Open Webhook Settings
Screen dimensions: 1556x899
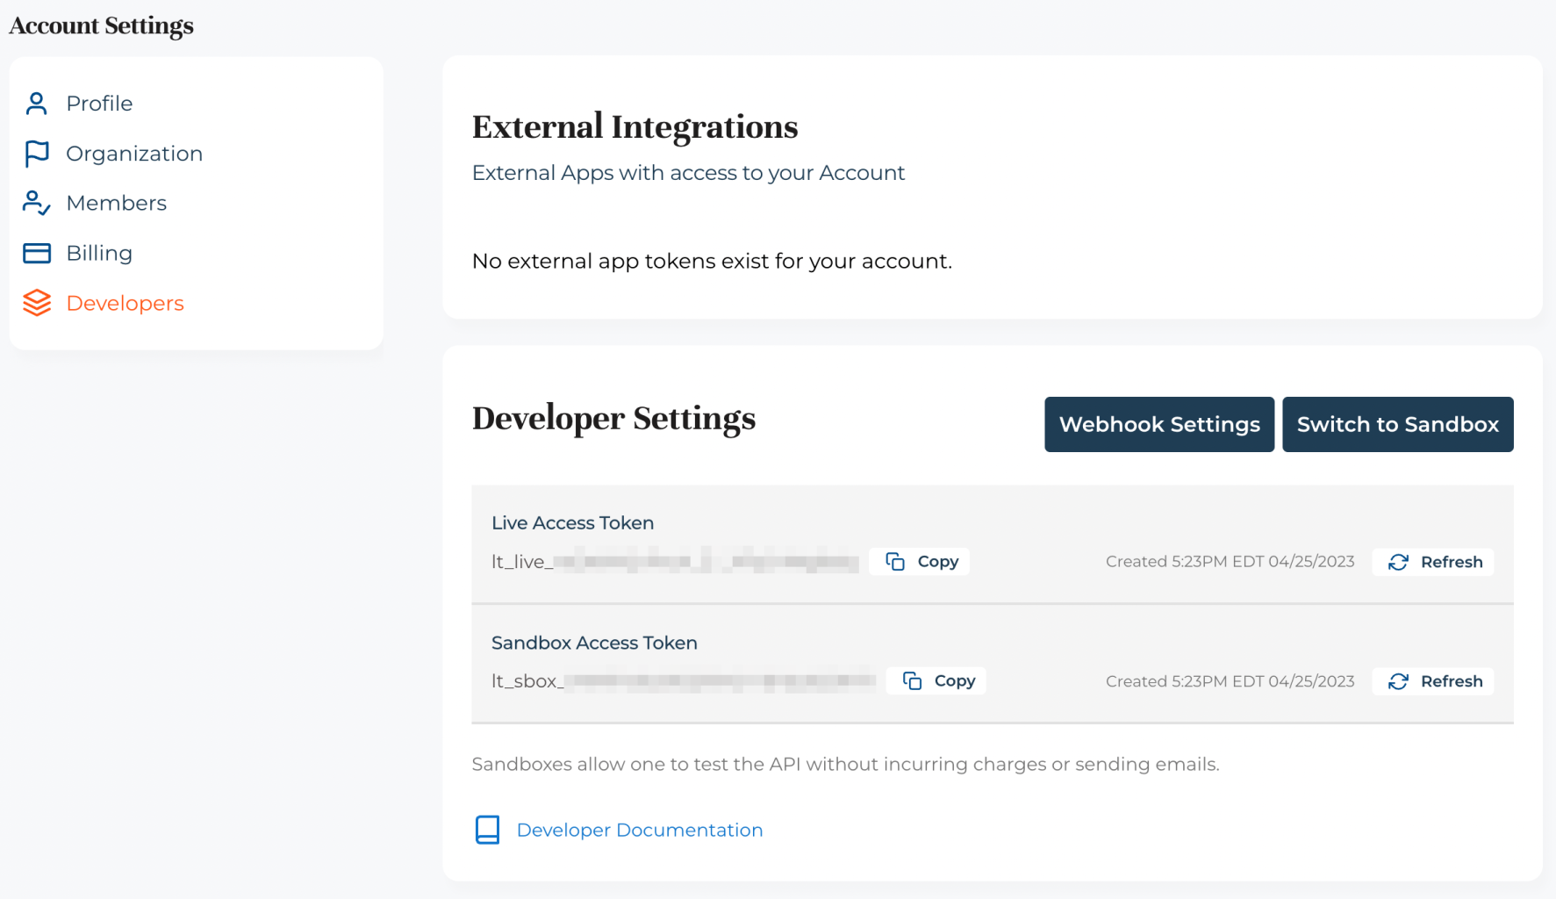coord(1158,425)
